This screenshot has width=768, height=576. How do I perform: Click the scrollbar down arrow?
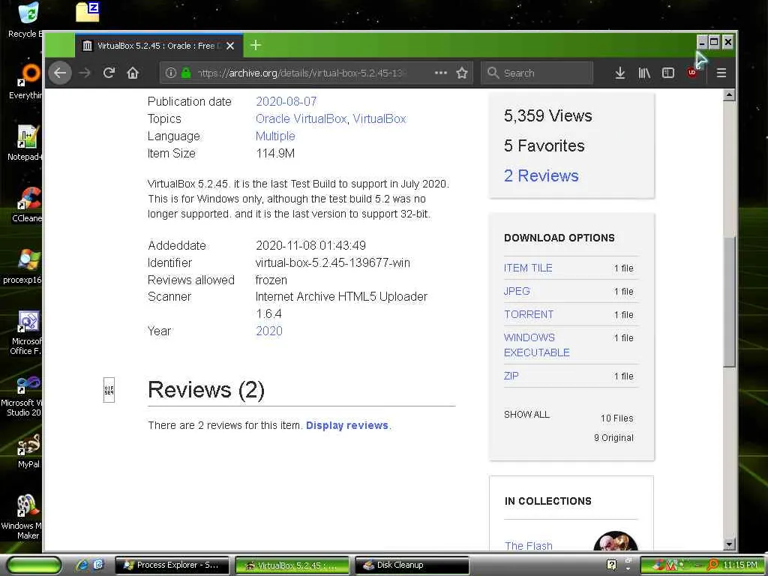[x=729, y=544]
